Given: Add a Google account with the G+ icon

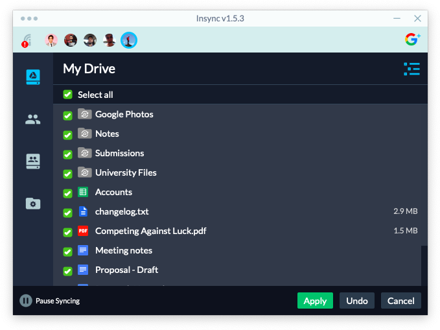Looking at the screenshot, I should (413, 40).
